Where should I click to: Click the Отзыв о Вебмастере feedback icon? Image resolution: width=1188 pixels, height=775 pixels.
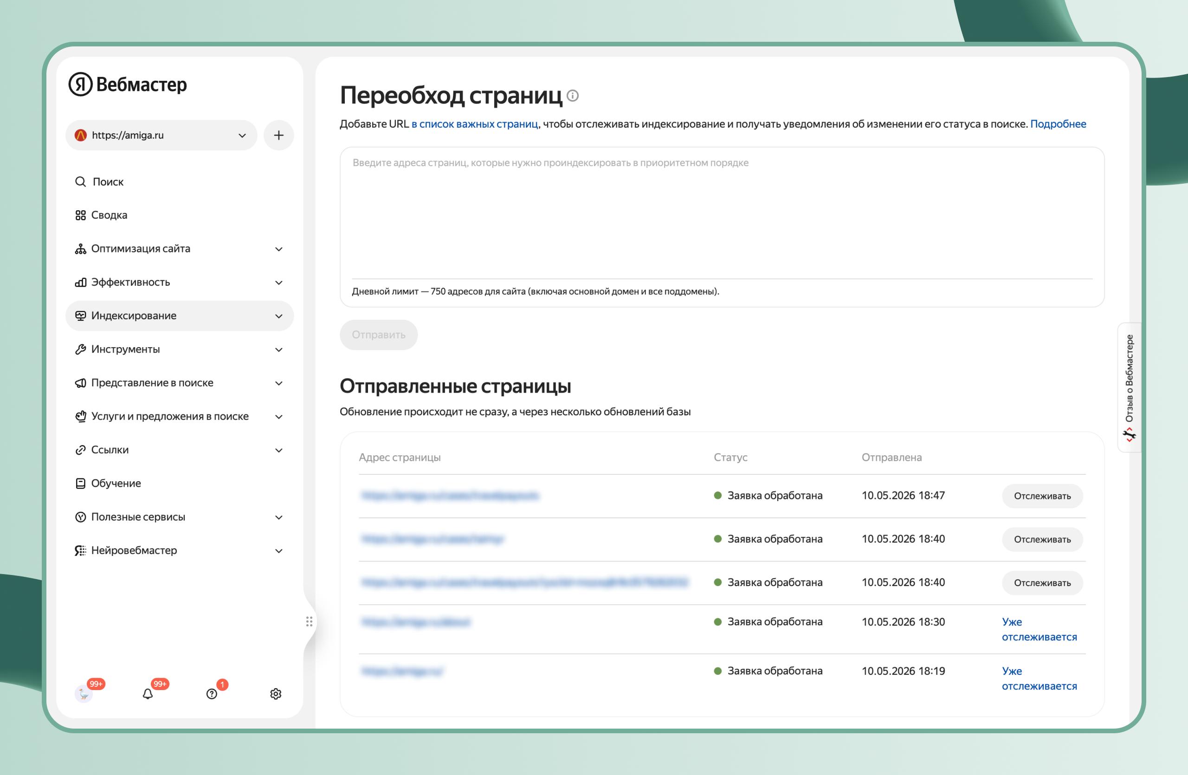[1129, 435]
